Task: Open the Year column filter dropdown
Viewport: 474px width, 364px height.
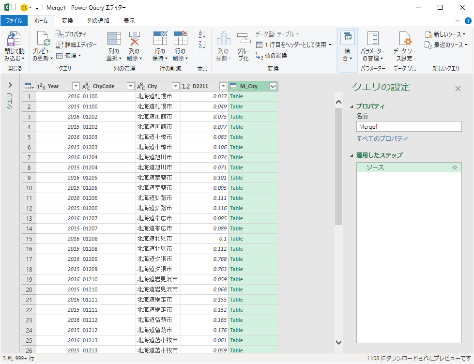Action: point(76,86)
